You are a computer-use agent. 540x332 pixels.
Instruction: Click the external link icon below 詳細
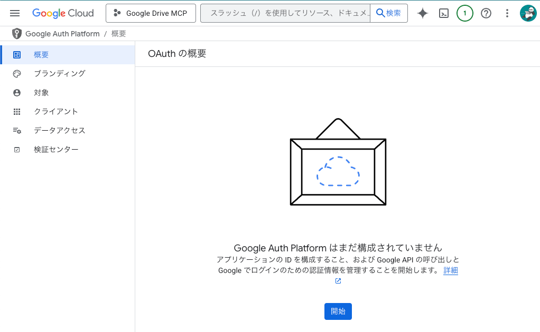(x=338, y=281)
